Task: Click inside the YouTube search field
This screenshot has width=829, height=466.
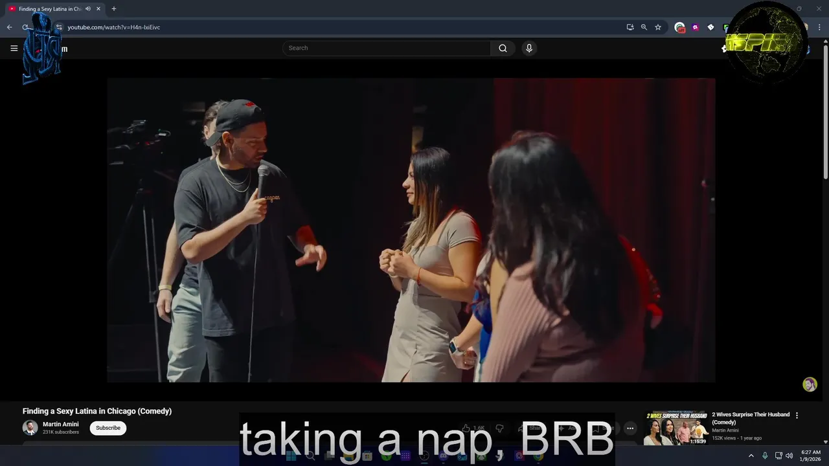Action: 386,48
